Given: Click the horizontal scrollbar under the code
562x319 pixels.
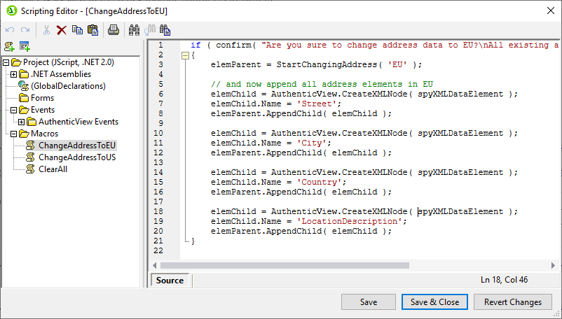Looking at the screenshot, I should coord(350,265).
